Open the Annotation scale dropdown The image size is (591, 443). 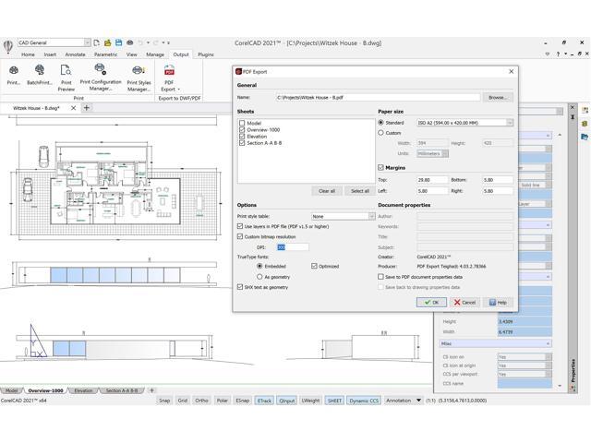tap(418, 401)
